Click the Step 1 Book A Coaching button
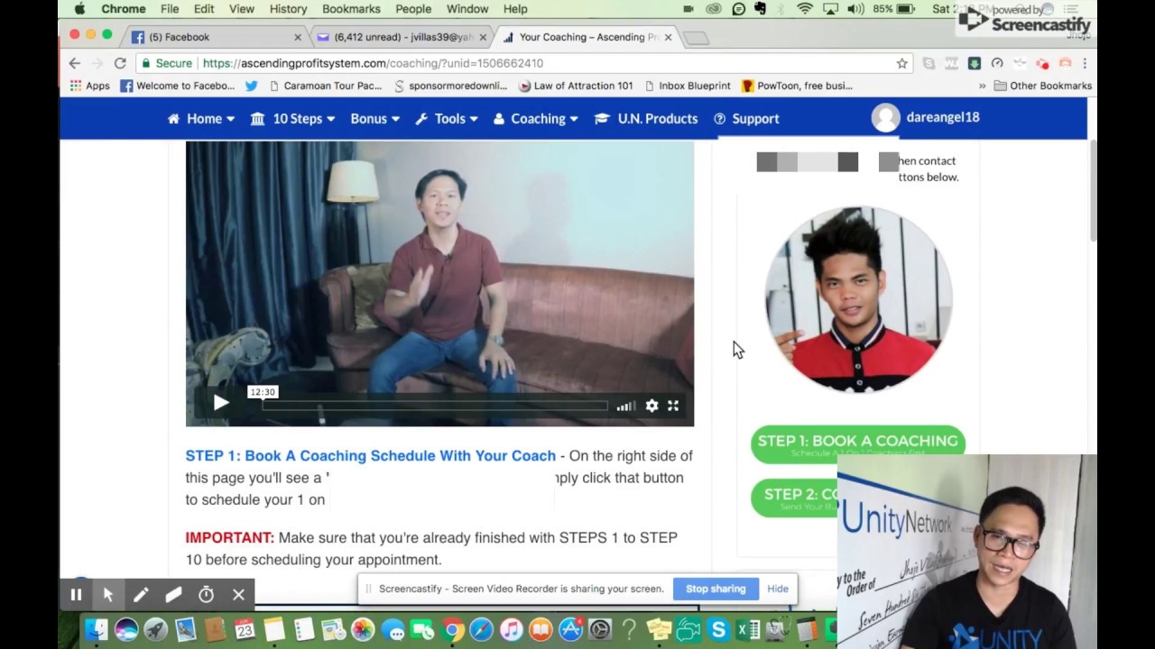1155x649 pixels. pos(857,443)
